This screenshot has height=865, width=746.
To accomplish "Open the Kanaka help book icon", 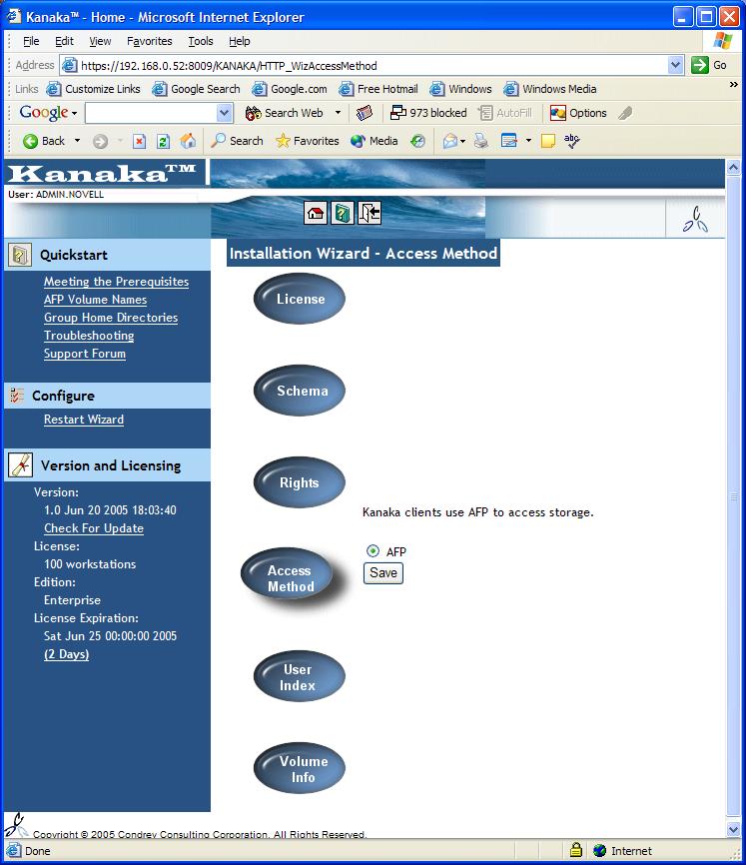I will (x=343, y=213).
